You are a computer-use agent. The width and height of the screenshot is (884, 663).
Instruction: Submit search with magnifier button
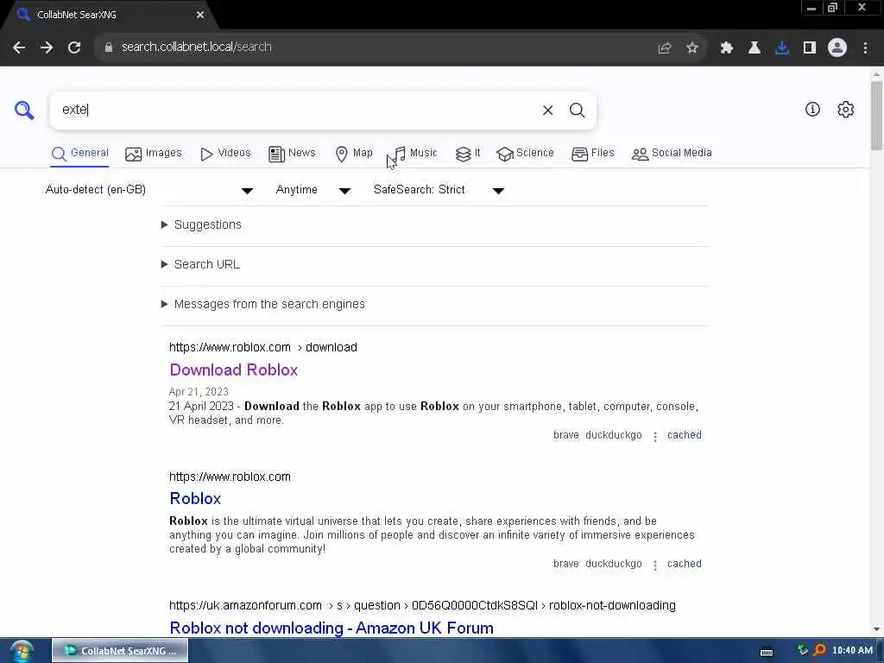coord(577,110)
